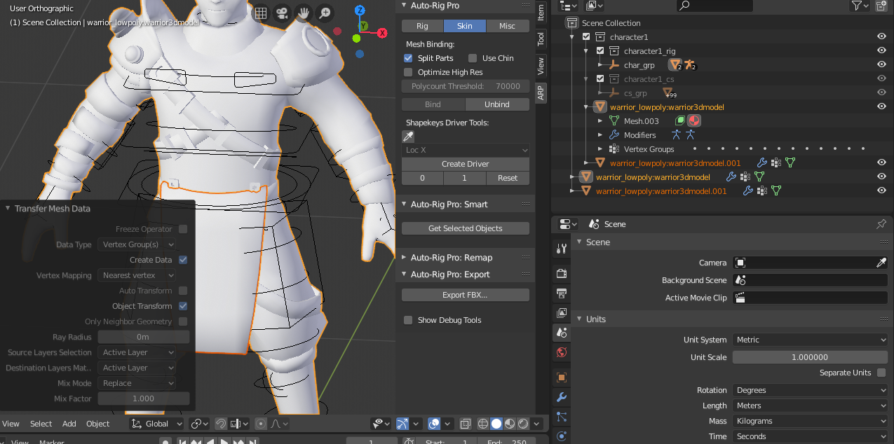Viewport: 894px width, 444px height.
Task: Open the Data Type Vertex Group(s) dropdown
Action: pos(137,244)
